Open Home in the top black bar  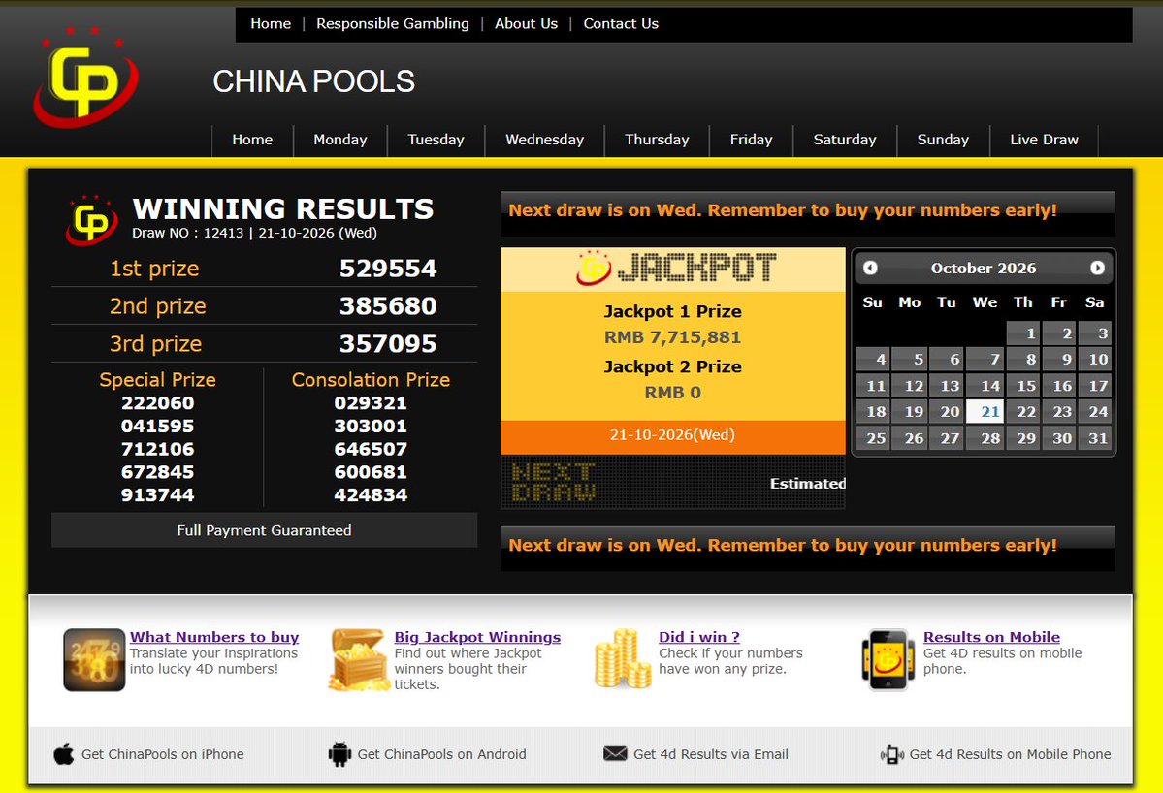271,23
